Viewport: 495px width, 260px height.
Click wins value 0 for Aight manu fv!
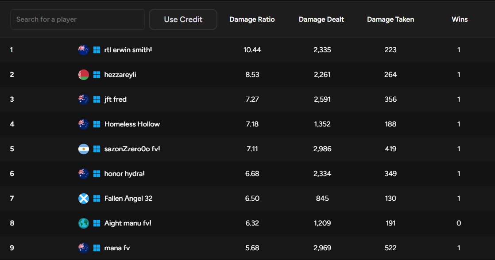pos(459,223)
